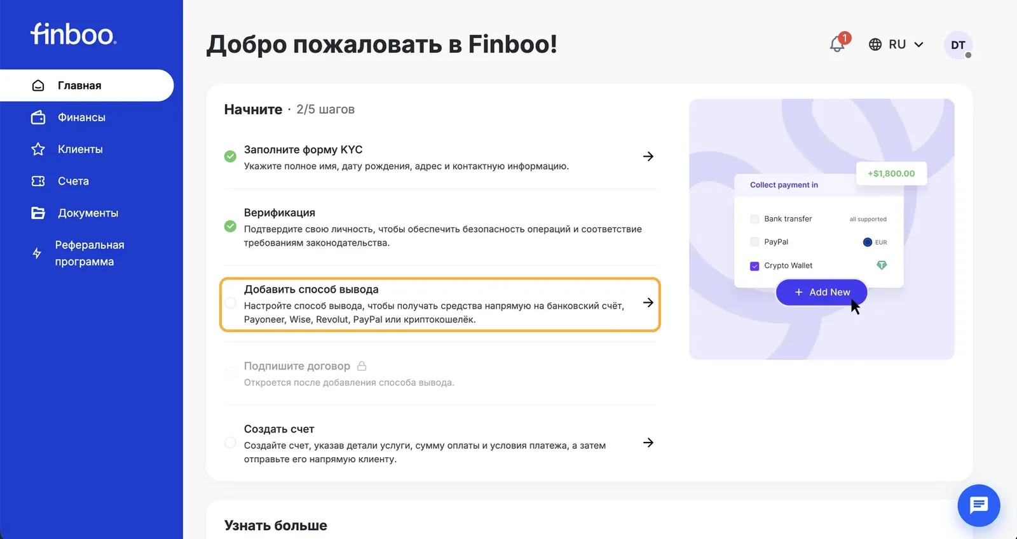Select the Добавить способ вывода step
Viewport: 1017px width, 539px height.
440,304
